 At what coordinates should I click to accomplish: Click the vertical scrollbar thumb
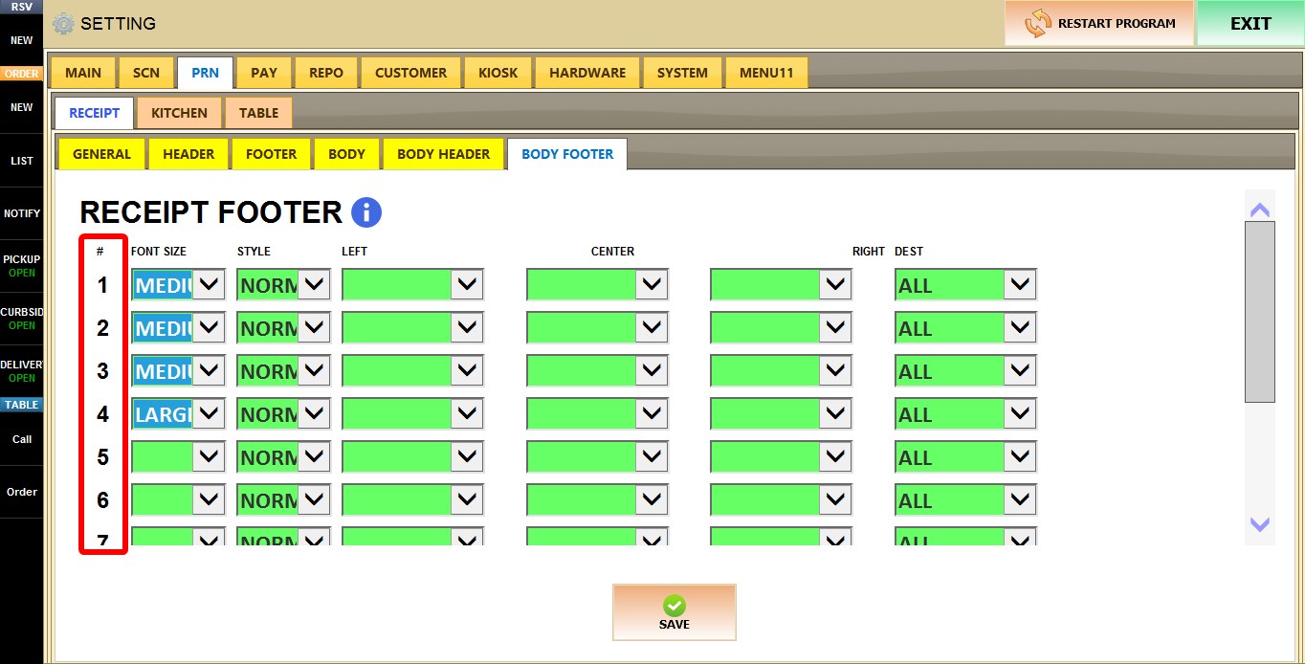1260,312
